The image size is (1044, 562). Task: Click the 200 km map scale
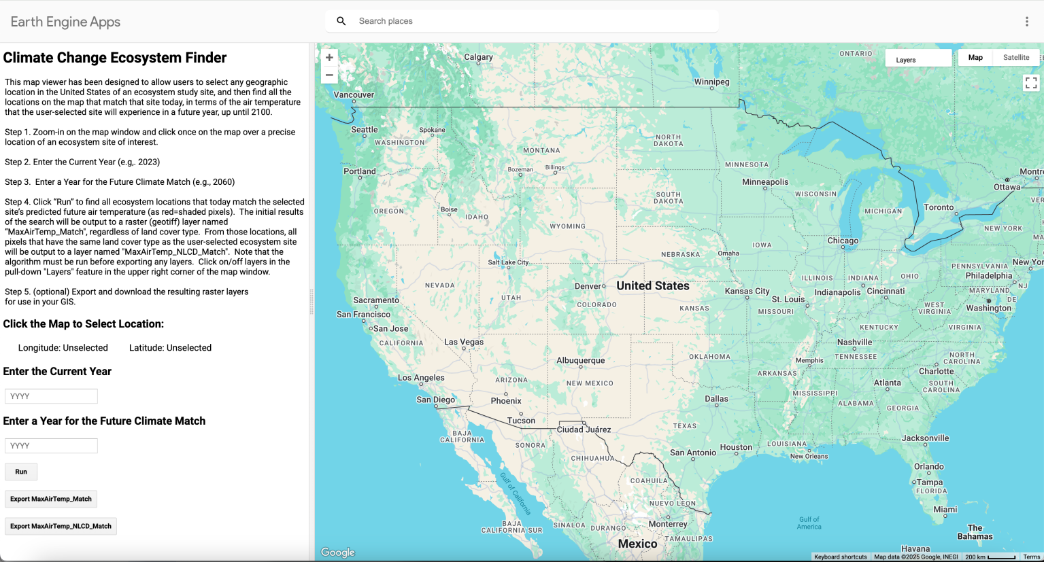(990, 557)
